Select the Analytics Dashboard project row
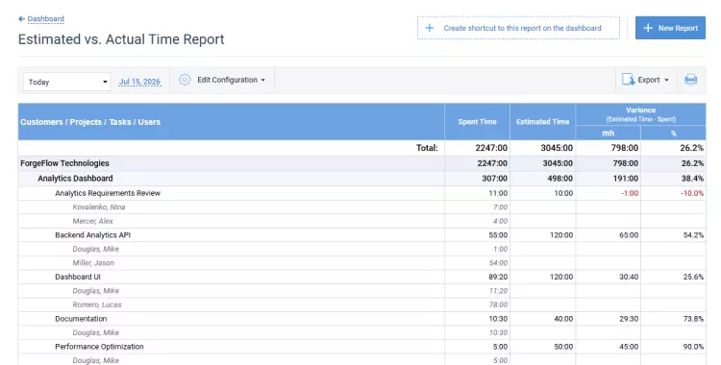721x365 pixels. [361, 179]
